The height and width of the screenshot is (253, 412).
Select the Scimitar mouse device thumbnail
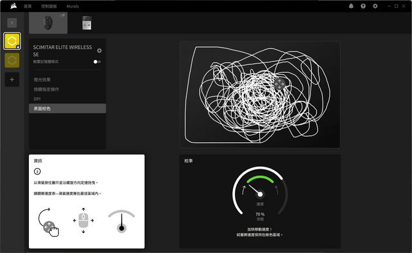click(x=48, y=23)
